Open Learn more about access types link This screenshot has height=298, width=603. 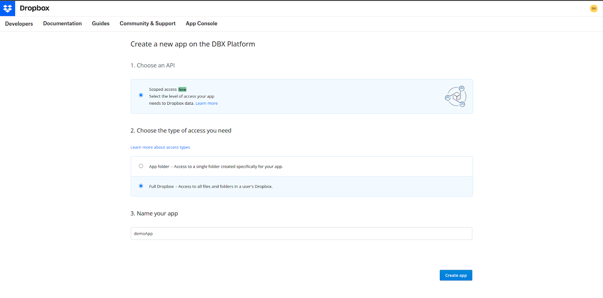(160, 147)
